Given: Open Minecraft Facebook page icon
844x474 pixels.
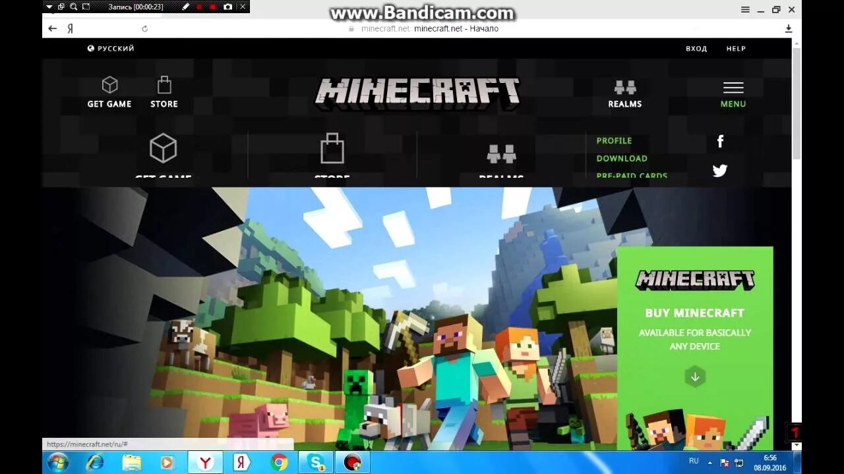Looking at the screenshot, I should coord(720,141).
